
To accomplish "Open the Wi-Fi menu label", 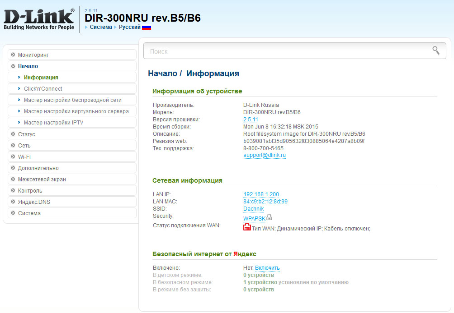I will (24, 157).
